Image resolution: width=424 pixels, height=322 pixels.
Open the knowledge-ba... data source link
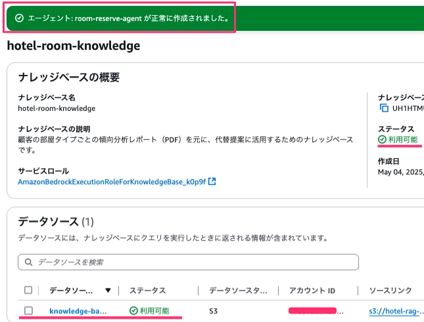[78, 311]
